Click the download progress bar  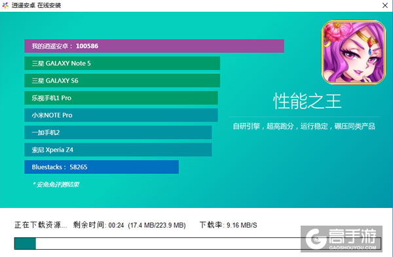(198, 243)
